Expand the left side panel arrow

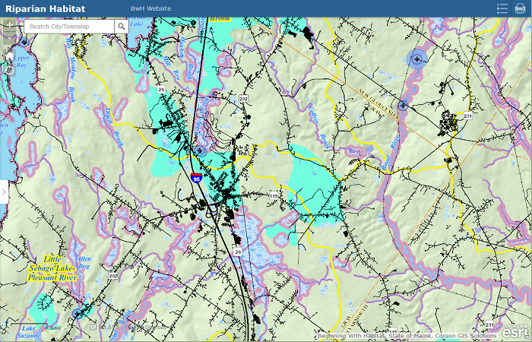tap(4, 192)
